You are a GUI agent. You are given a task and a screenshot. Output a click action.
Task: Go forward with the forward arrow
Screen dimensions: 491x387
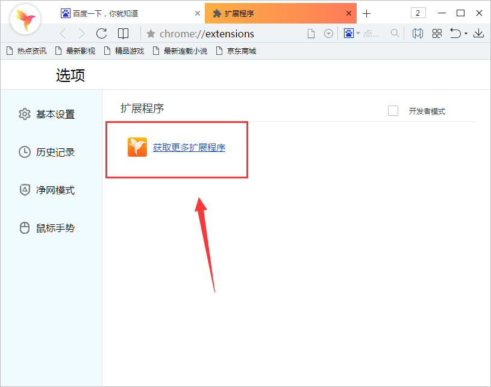point(81,33)
